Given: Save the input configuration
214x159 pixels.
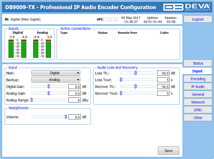Looking at the screenshot, I should (x=168, y=150).
